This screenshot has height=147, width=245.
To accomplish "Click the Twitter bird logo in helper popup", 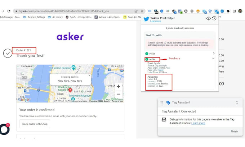I will [146, 19].
